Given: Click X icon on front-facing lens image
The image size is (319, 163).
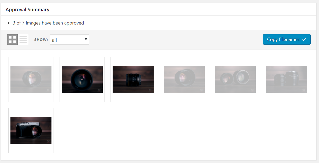Looking at the screenshot, I should pyautogui.click(x=99, y=90).
